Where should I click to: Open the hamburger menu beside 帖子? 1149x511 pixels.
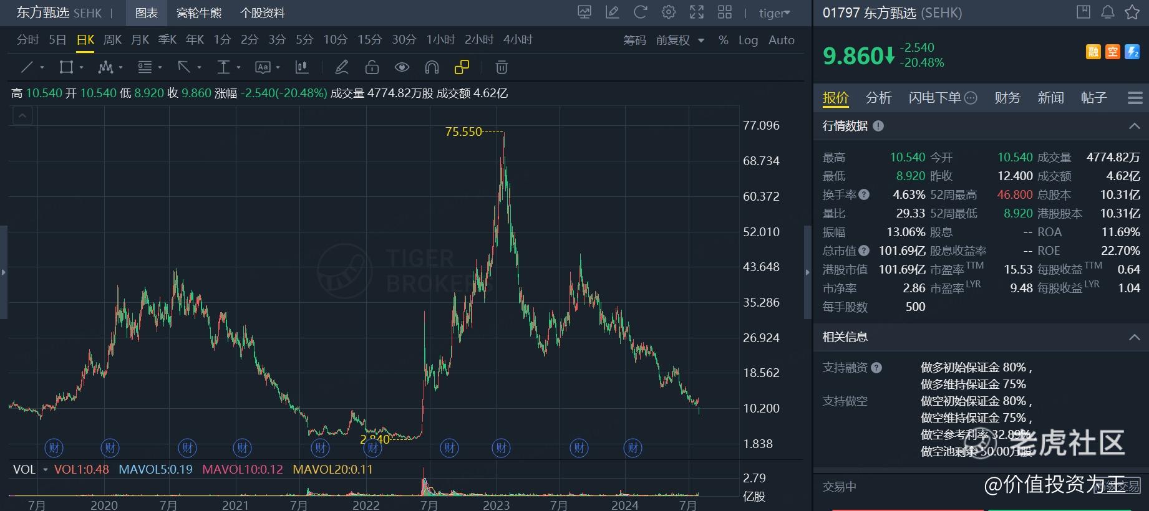(x=1135, y=98)
